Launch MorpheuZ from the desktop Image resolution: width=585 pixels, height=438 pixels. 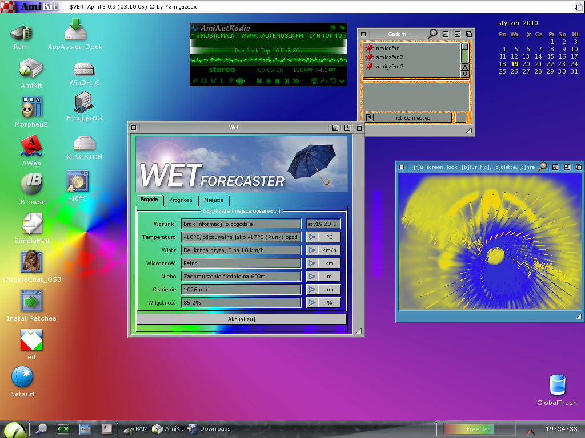click(x=32, y=107)
